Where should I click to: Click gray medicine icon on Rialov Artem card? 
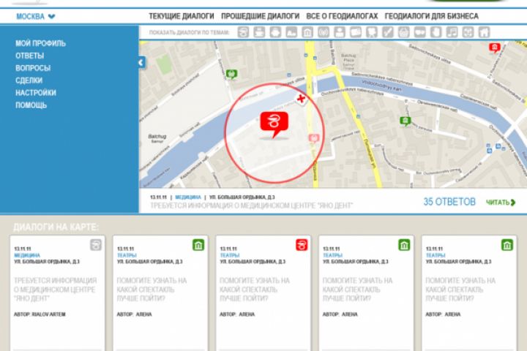(x=96, y=245)
